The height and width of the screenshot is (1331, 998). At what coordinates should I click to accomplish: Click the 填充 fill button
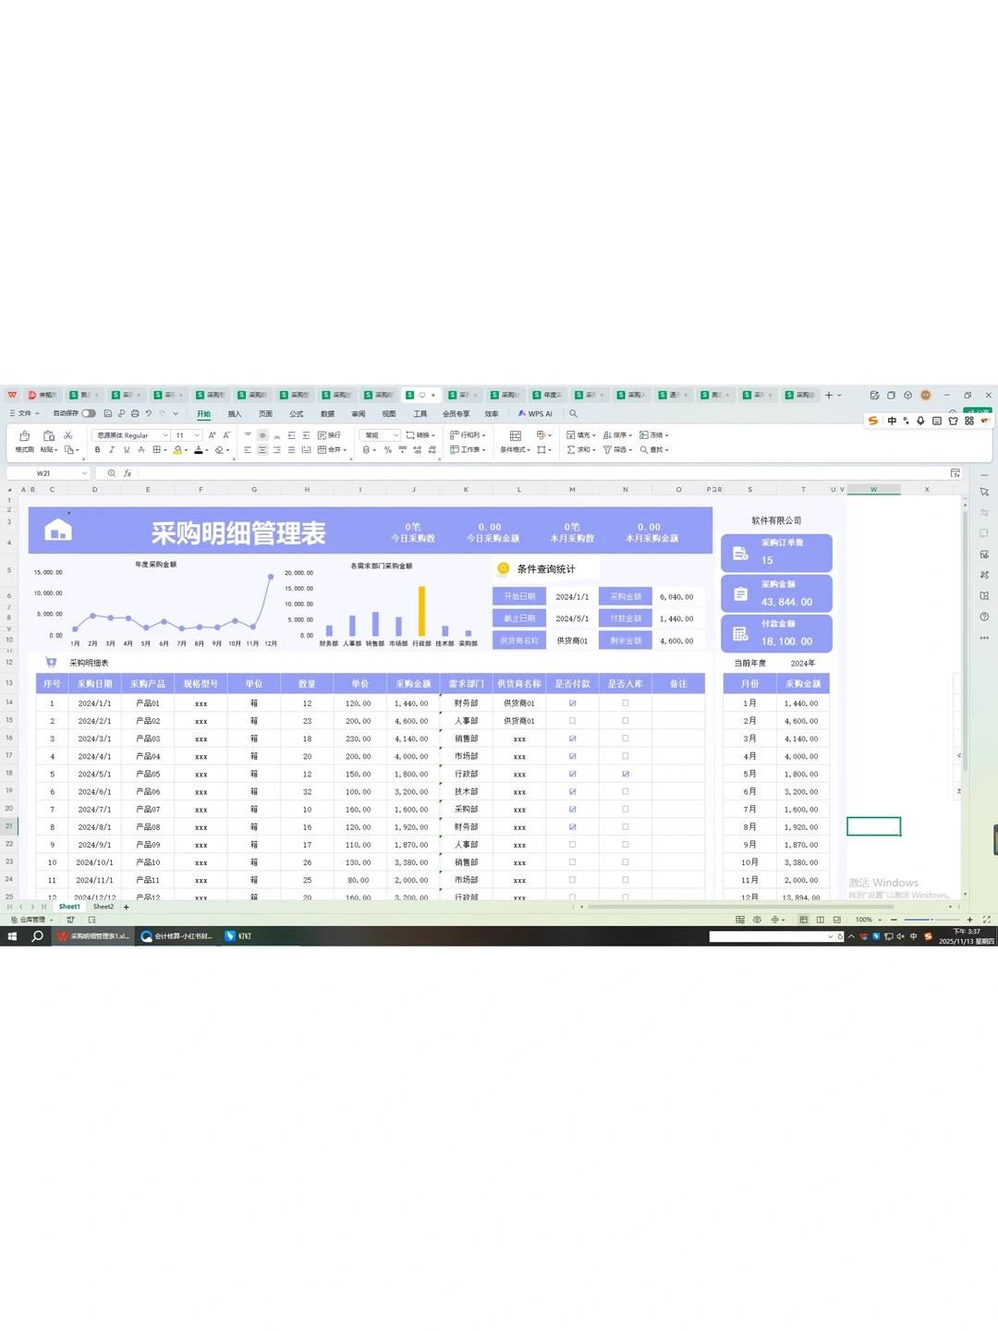point(580,435)
